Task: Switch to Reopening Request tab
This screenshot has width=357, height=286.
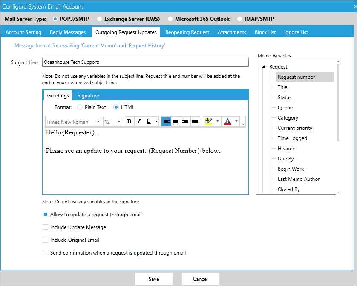Action: click(x=187, y=32)
